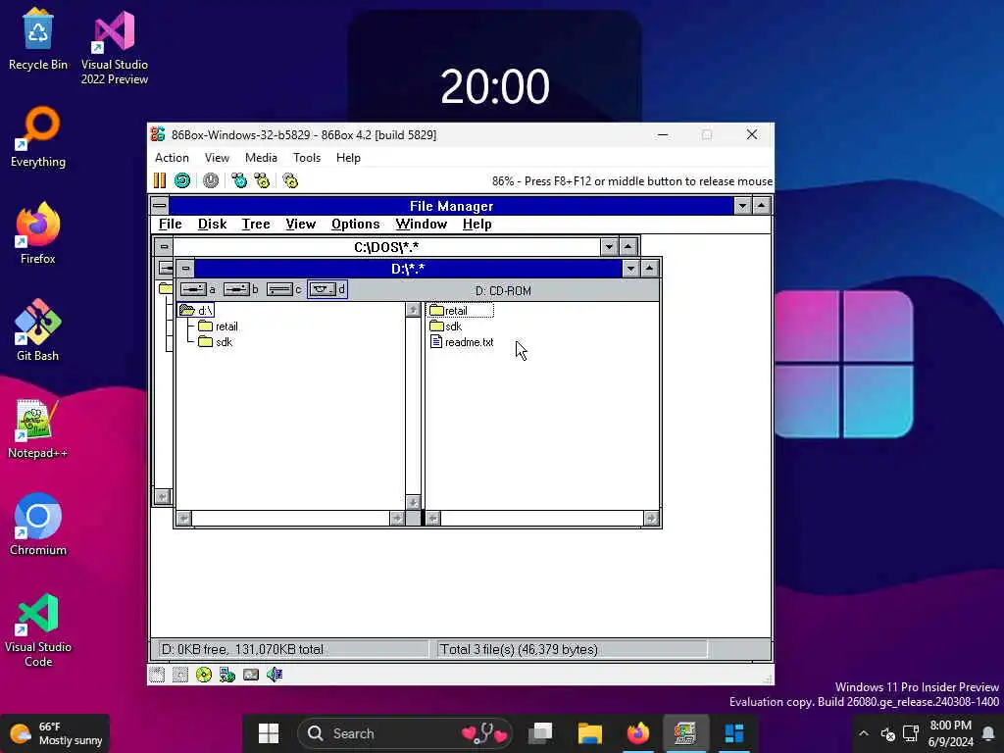1004x753 pixels.
Task: Show hidden system tray icons chevron
Action: coord(864,733)
